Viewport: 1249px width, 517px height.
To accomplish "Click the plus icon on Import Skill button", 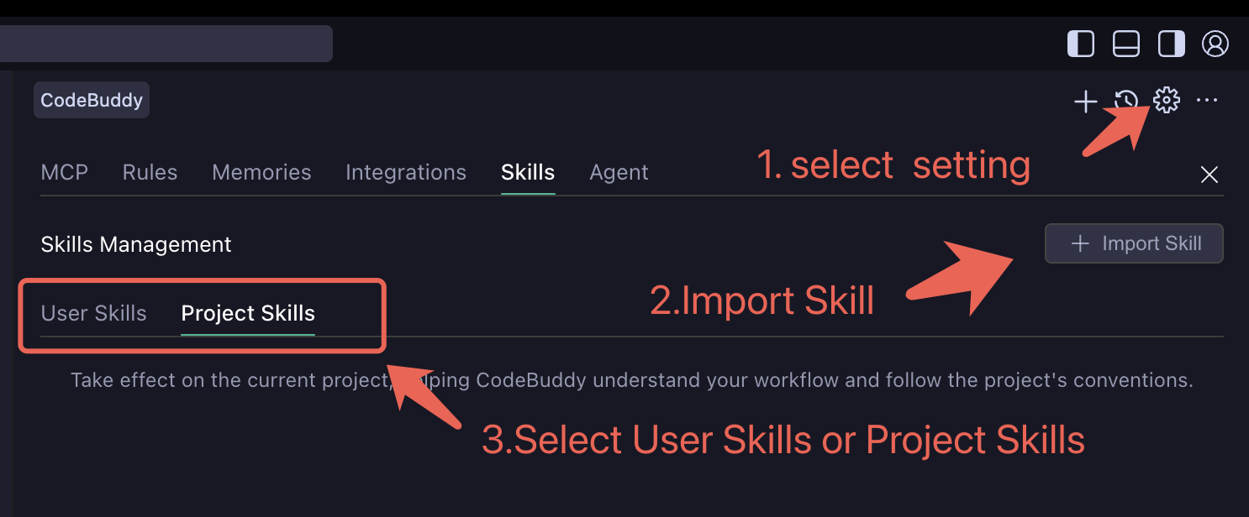I will coord(1079,243).
